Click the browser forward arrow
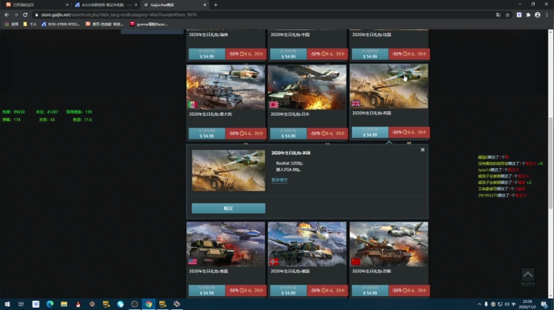 [x=16, y=15]
